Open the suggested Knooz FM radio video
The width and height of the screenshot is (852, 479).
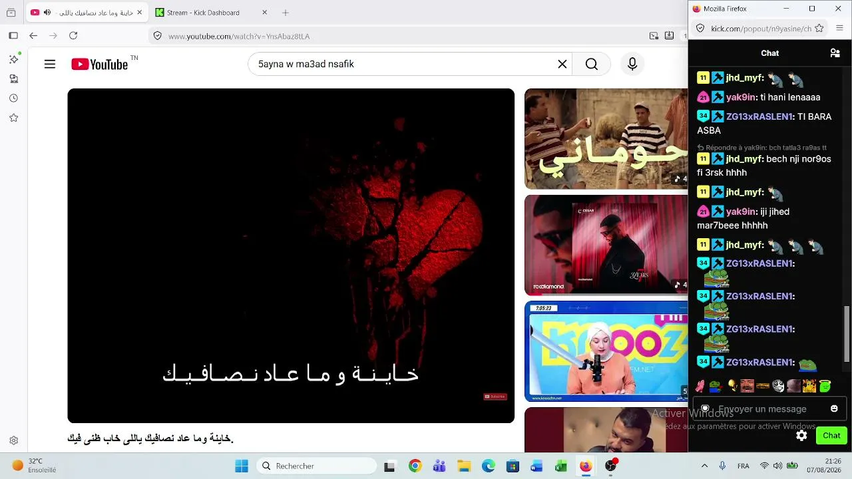[606, 351]
